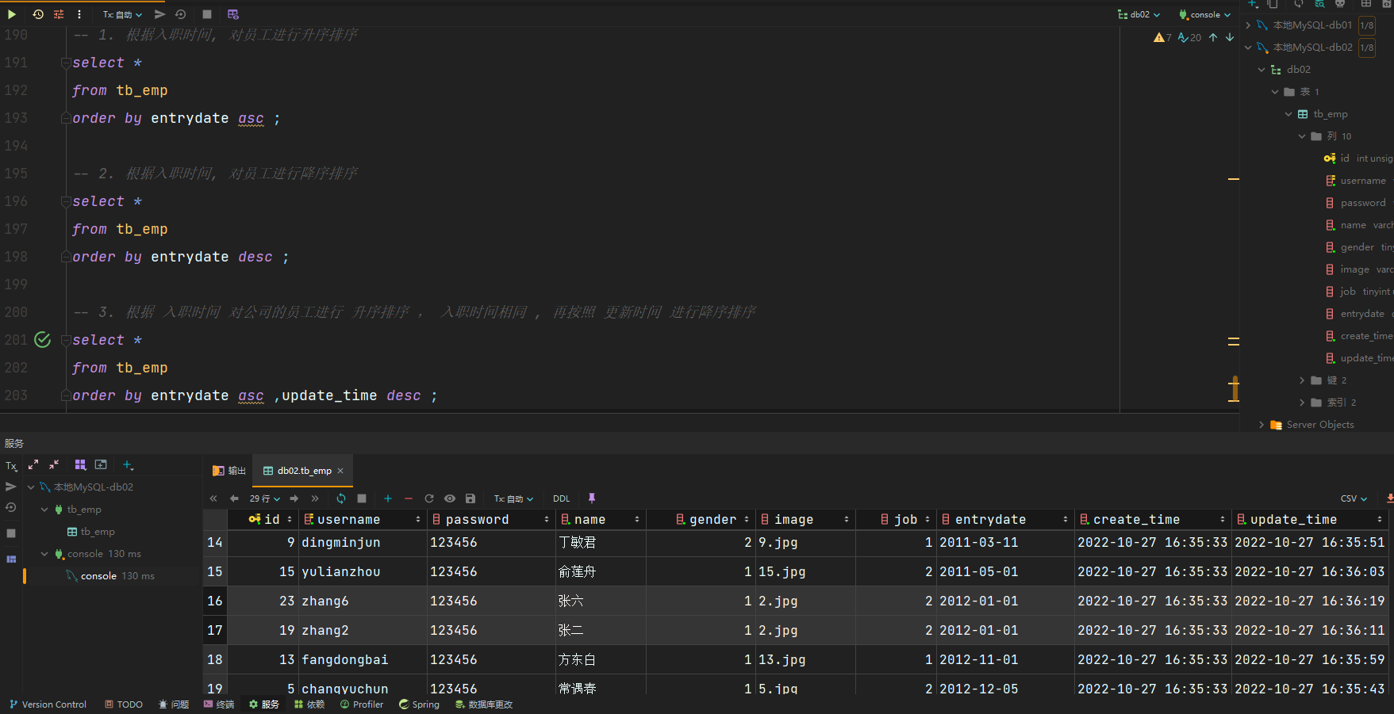Open the group-by icon in Services toolbar
The width and height of the screenshot is (1394, 714).
click(80, 465)
